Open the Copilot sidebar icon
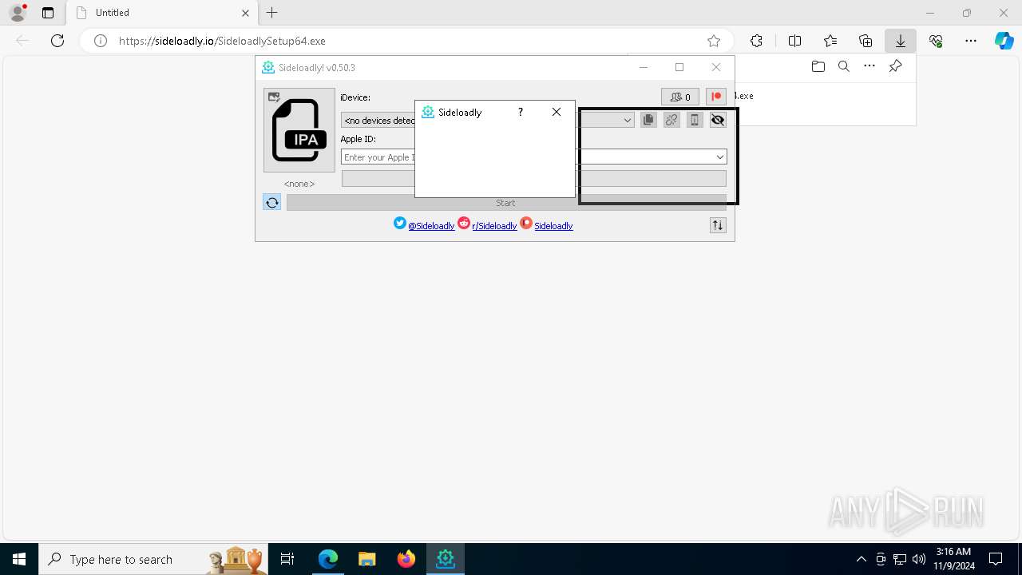 tap(1004, 41)
